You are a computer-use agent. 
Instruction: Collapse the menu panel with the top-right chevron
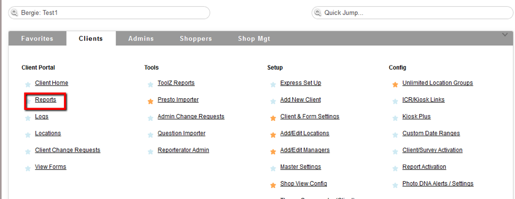point(505,35)
